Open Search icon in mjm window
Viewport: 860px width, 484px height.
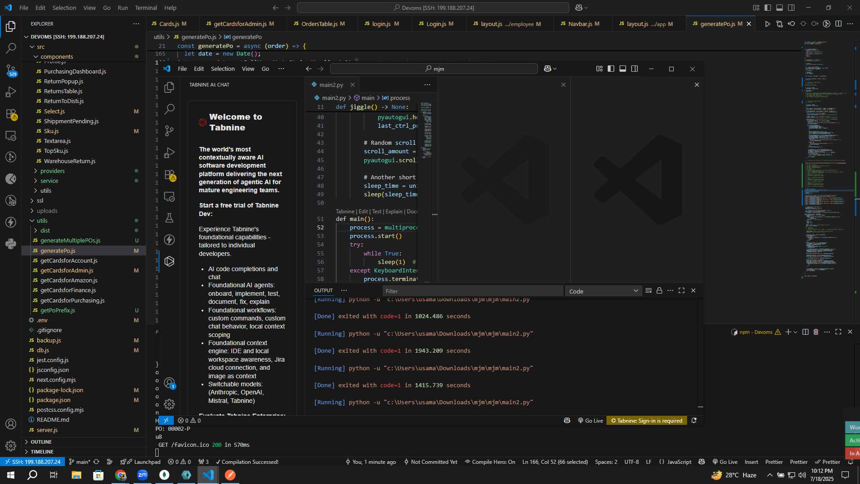(169, 109)
